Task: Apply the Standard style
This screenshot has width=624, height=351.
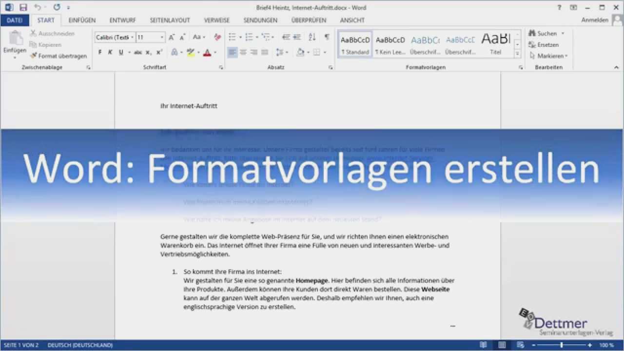Action: [355, 44]
